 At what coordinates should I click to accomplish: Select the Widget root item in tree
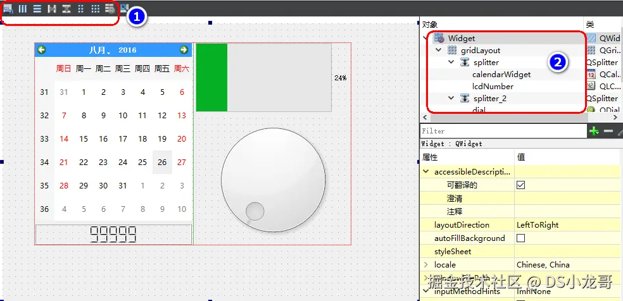tap(462, 38)
